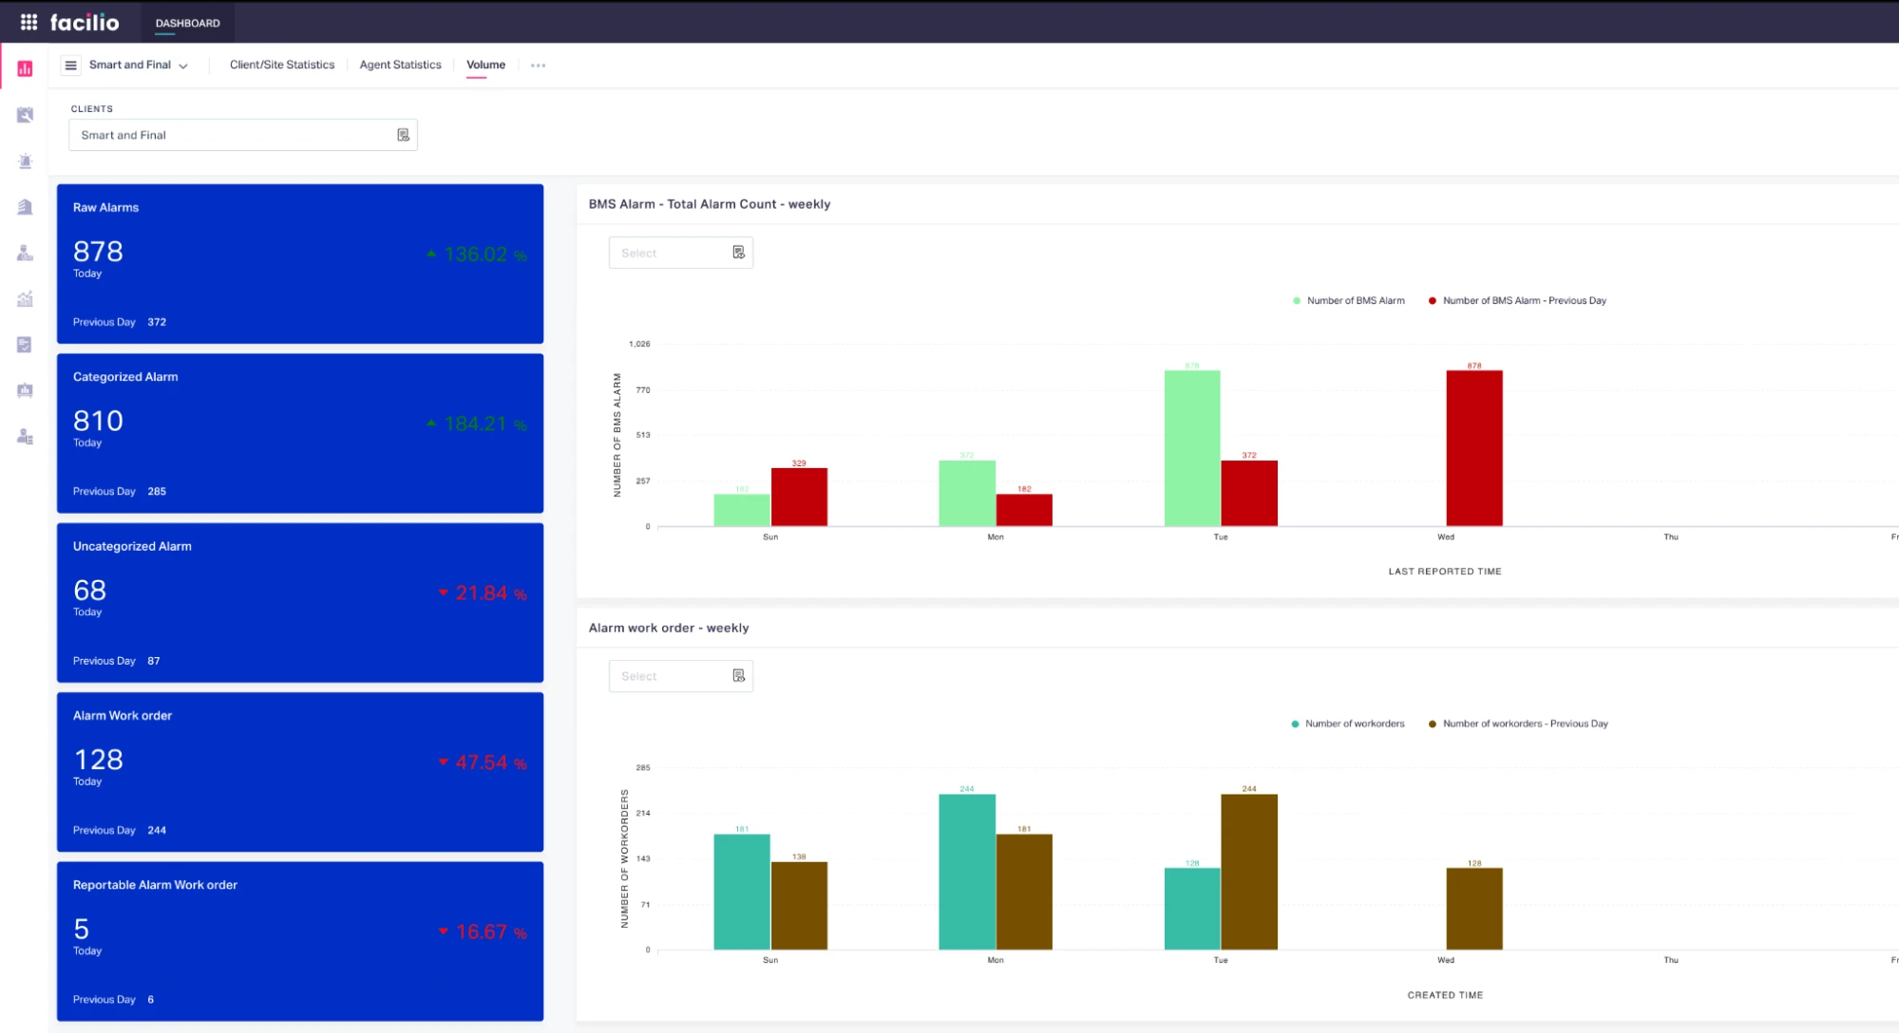Open the checklist approvals sidebar icon

tap(25, 345)
